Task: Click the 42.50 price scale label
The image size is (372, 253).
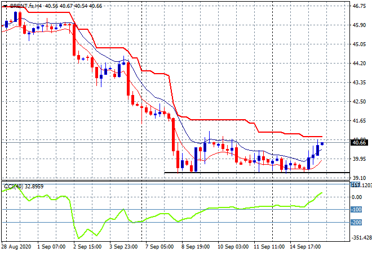Action: [360, 102]
